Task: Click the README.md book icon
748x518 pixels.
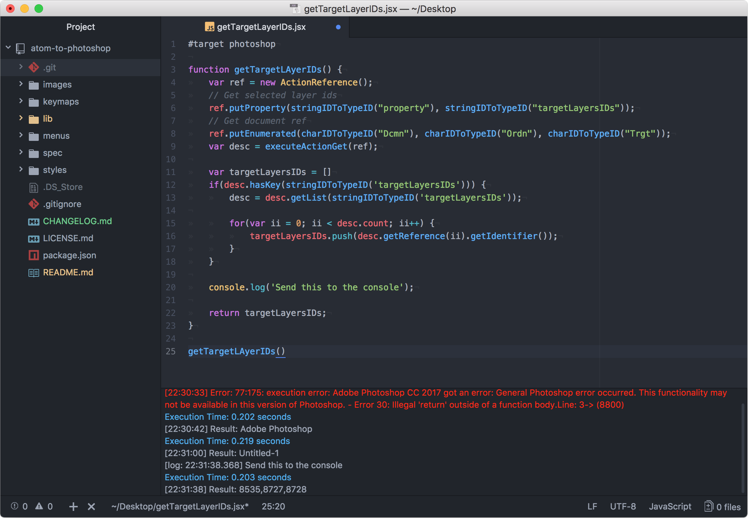Action: click(34, 273)
